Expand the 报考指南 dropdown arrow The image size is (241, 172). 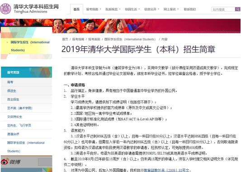point(100,9)
